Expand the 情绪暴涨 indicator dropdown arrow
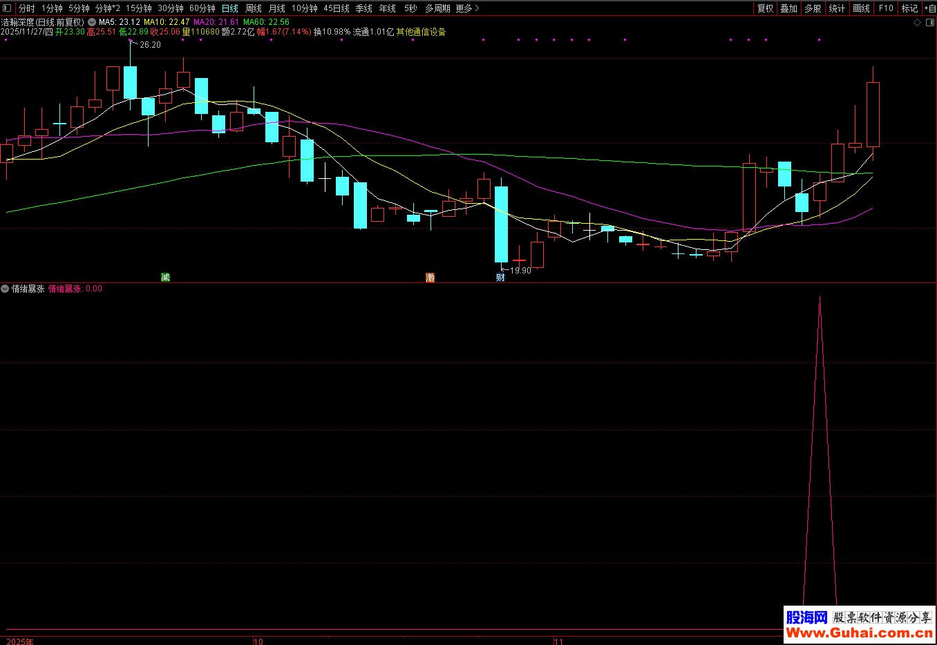The image size is (937, 645). 5,289
